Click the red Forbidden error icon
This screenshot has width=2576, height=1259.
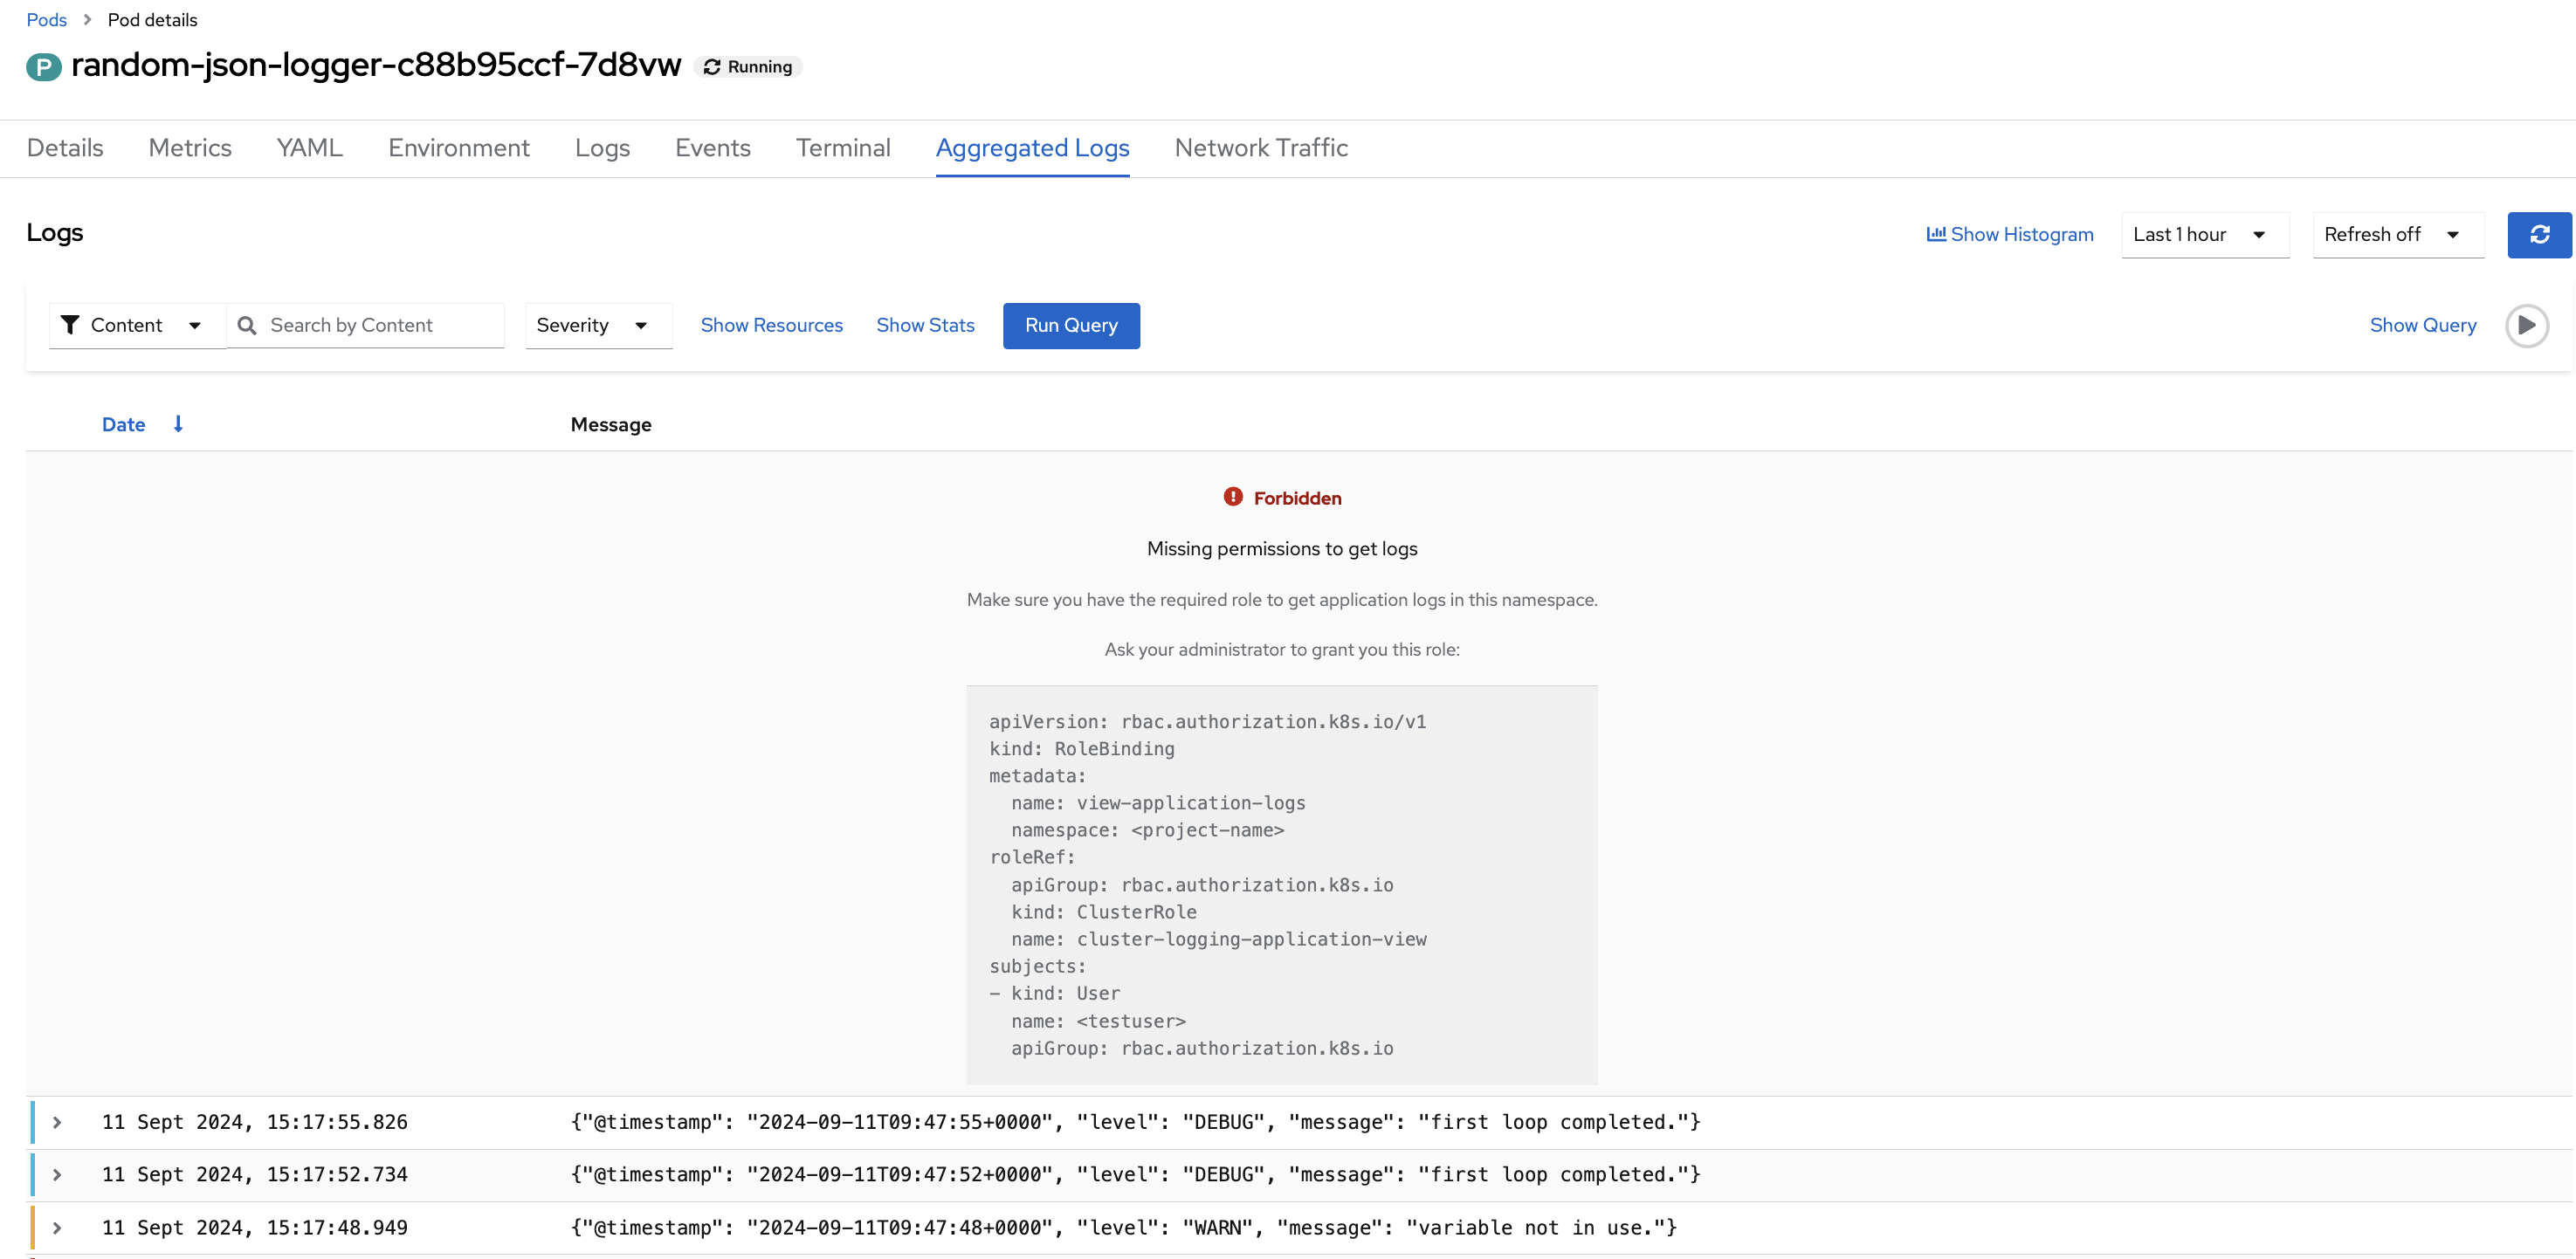point(1232,497)
